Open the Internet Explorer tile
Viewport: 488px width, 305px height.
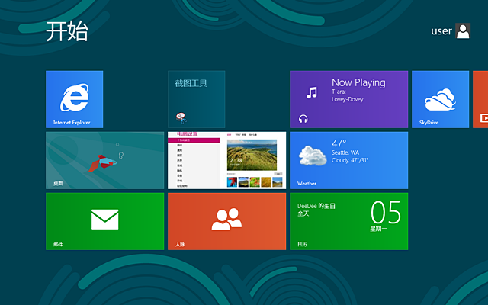75,99
